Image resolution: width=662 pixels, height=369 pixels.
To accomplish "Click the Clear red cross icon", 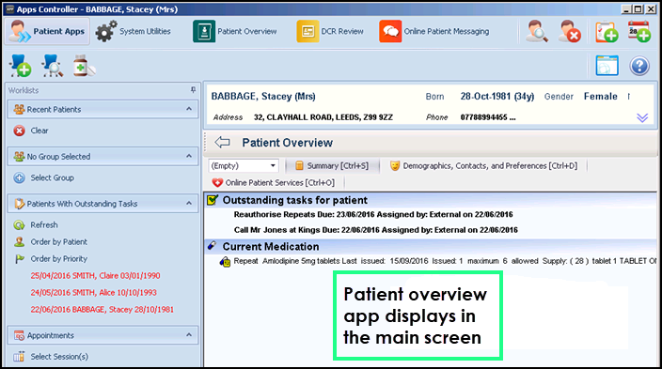I will [19, 131].
